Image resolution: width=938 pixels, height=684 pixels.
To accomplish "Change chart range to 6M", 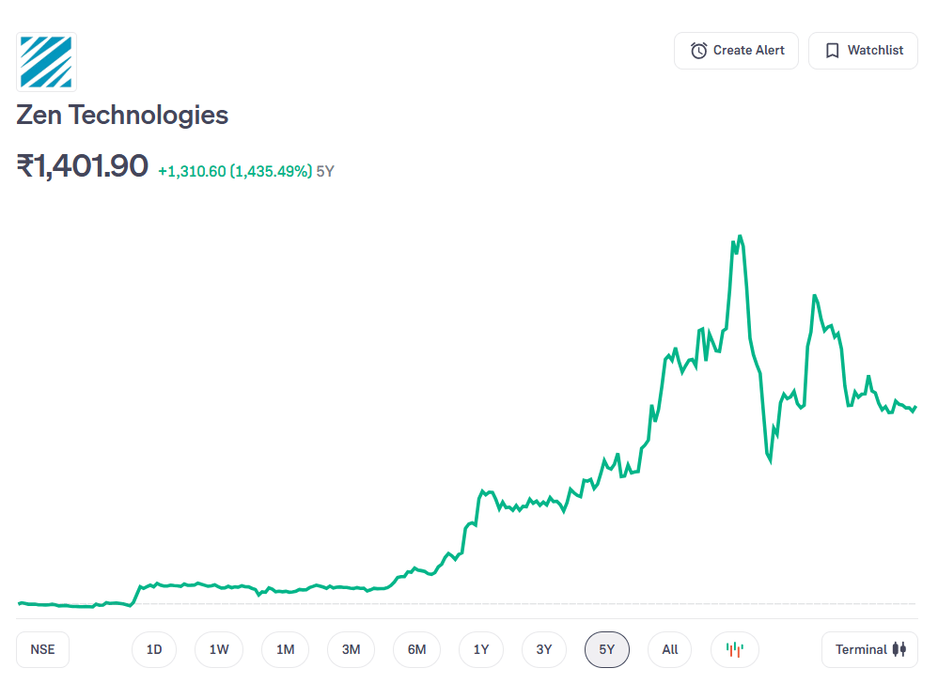I will tap(416, 649).
